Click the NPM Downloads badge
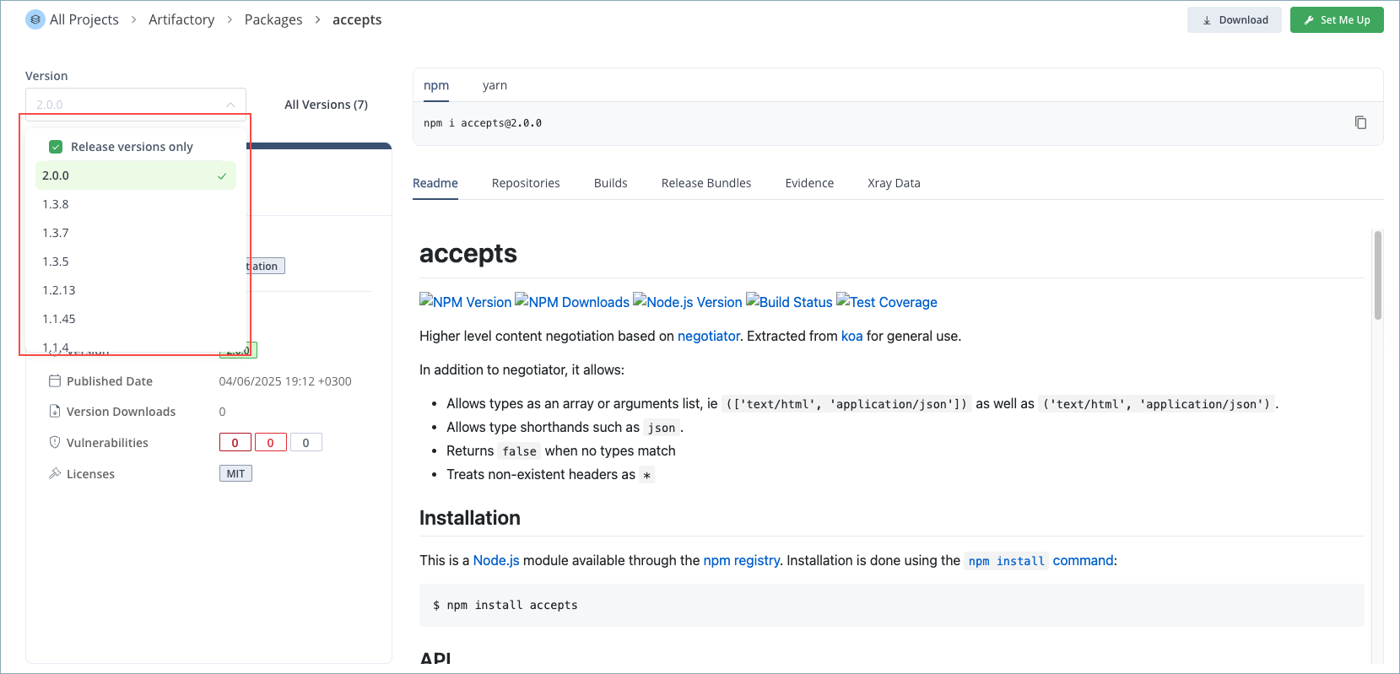The width and height of the screenshot is (1400, 674). point(572,302)
